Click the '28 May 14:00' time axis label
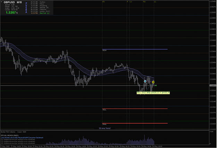Screen dimensions: 217x148 pyautogui.click(x=82, y=146)
